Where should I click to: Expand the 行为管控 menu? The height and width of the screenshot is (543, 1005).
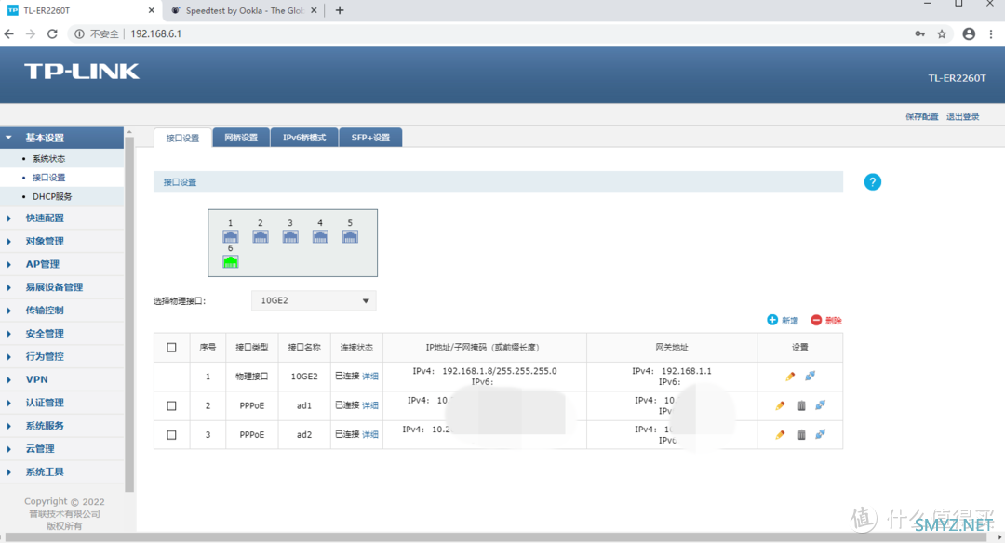61,357
